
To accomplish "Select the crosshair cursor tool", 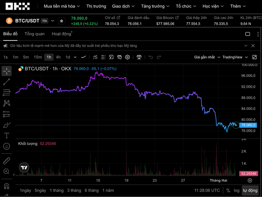I will click(6, 71).
